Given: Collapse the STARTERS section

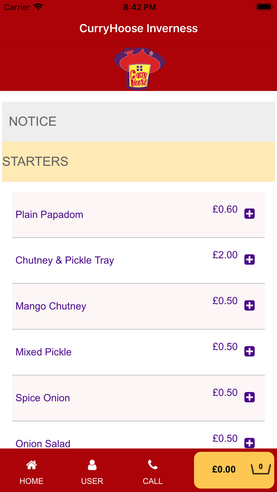Looking at the screenshot, I should click(35, 161).
